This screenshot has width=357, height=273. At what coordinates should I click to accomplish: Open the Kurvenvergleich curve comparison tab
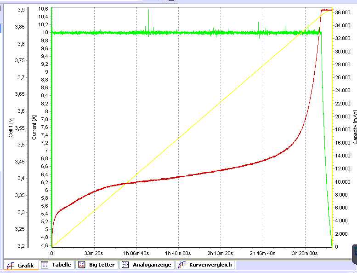coord(205,265)
